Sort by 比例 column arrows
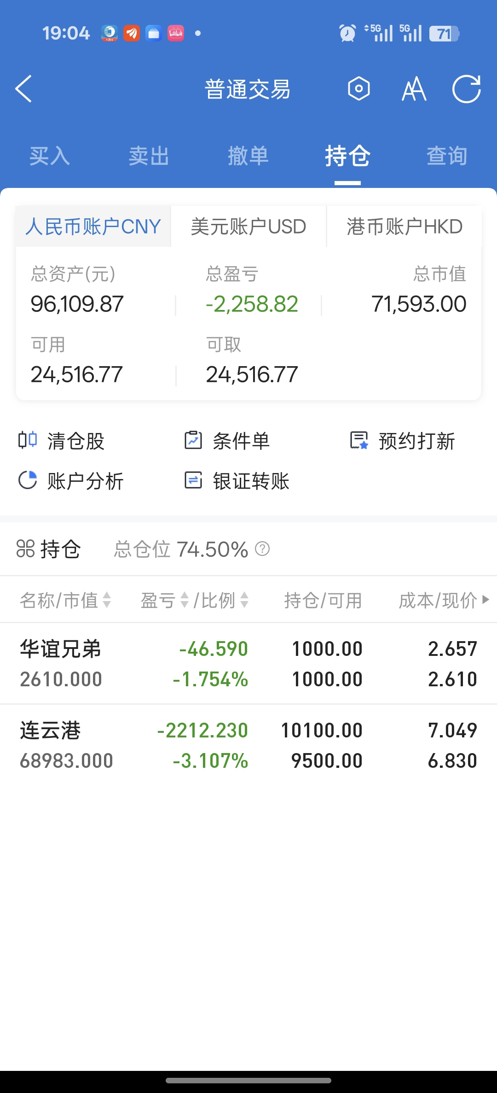 pos(244,600)
